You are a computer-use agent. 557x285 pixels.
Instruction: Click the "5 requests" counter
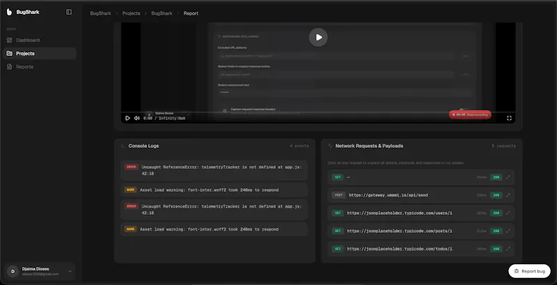pos(503,146)
